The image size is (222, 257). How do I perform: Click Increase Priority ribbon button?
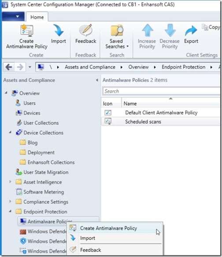coord(147,37)
